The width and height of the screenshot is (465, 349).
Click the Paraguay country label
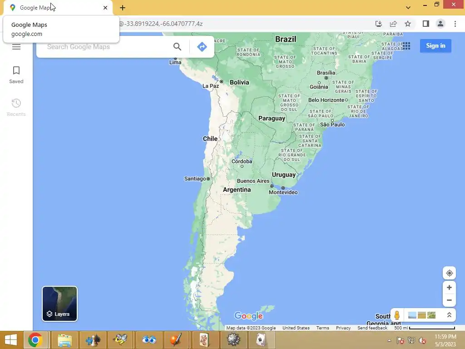[x=272, y=119]
